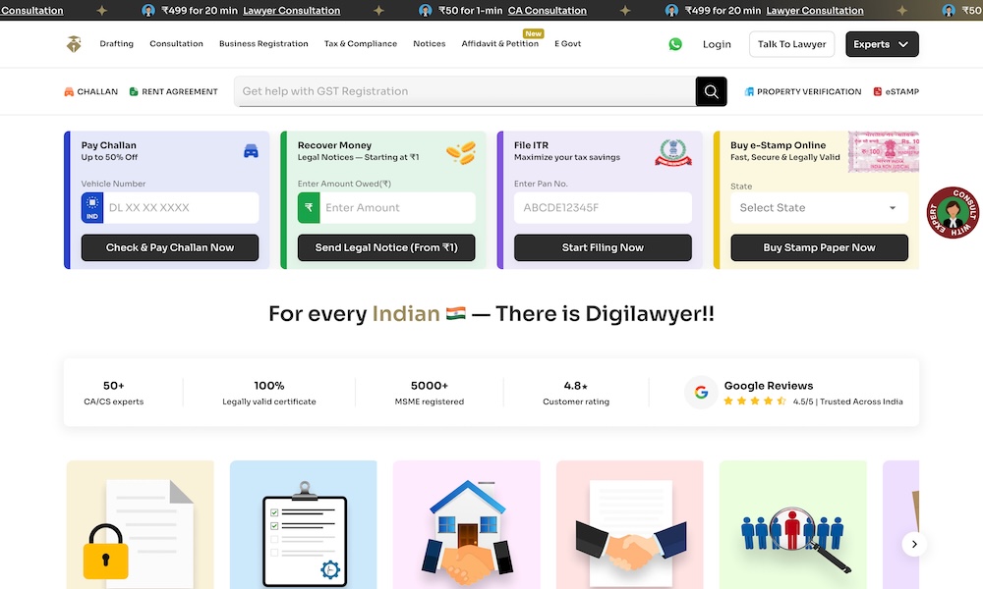Click Start Filing Now button
983x589 pixels.
(x=603, y=247)
